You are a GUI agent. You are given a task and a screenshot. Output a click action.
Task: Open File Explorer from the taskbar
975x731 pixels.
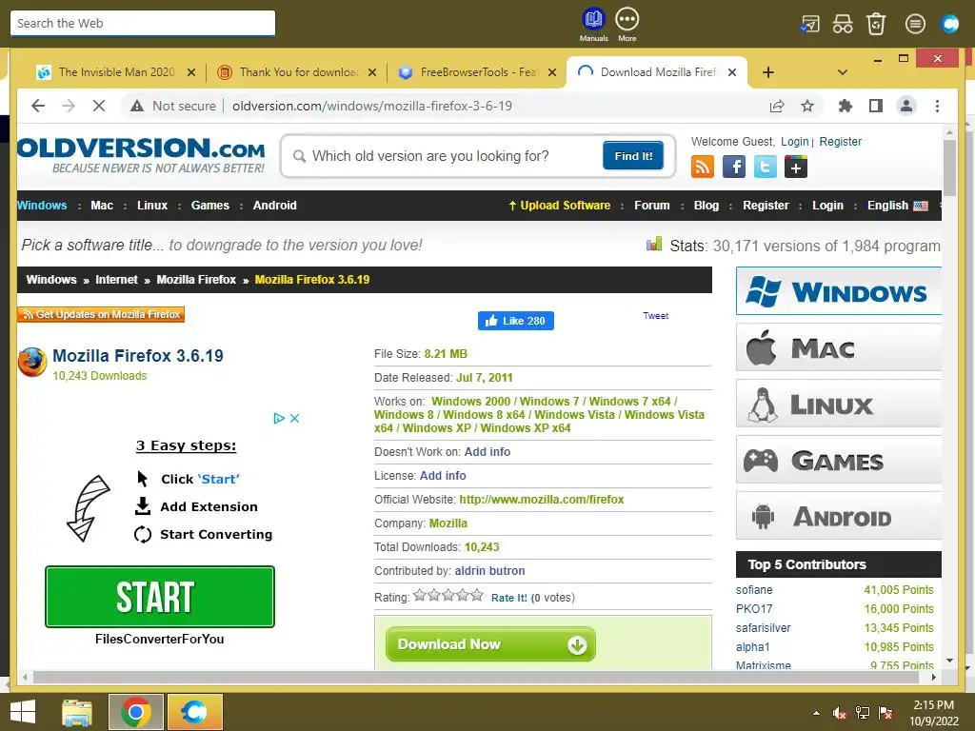click(x=77, y=712)
